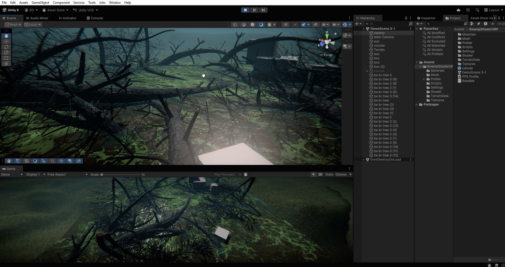
Task: Select the sun object in Hierarchy
Action: pyautogui.click(x=376, y=41)
